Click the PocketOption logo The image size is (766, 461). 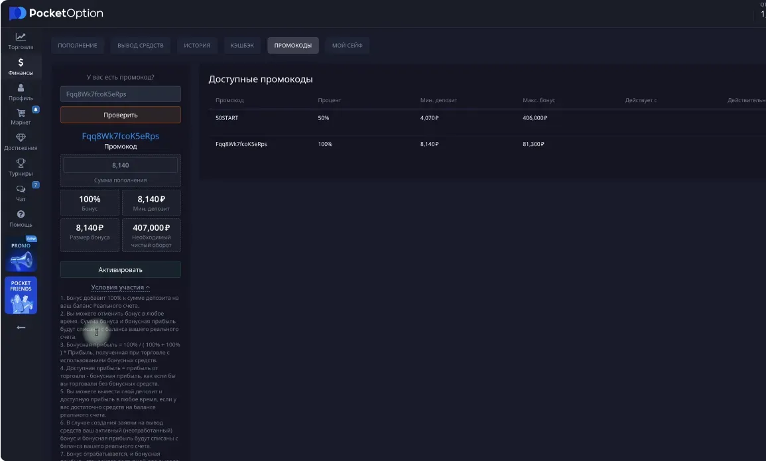click(x=56, y=13)
